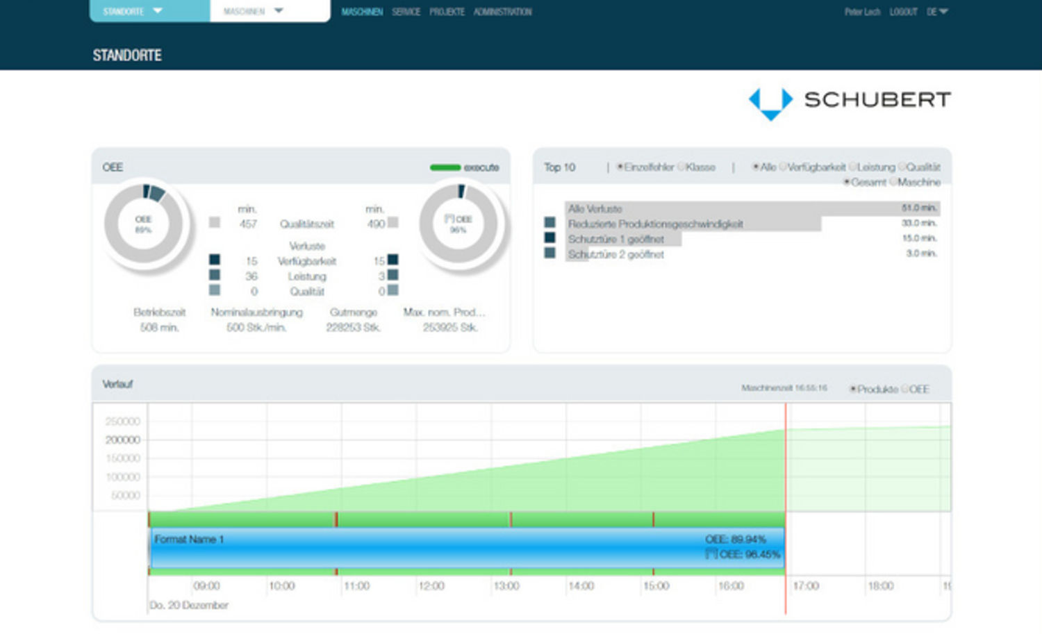The width and height of the screenshot is (1042, 634).
Task: Expand the DE language dropdown
Action: pos(937,12)
